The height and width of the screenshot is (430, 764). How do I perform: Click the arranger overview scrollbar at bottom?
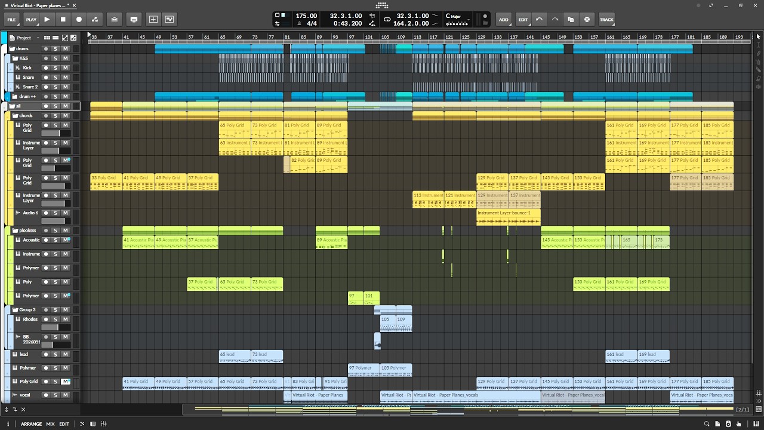click(x=458, y=409)
